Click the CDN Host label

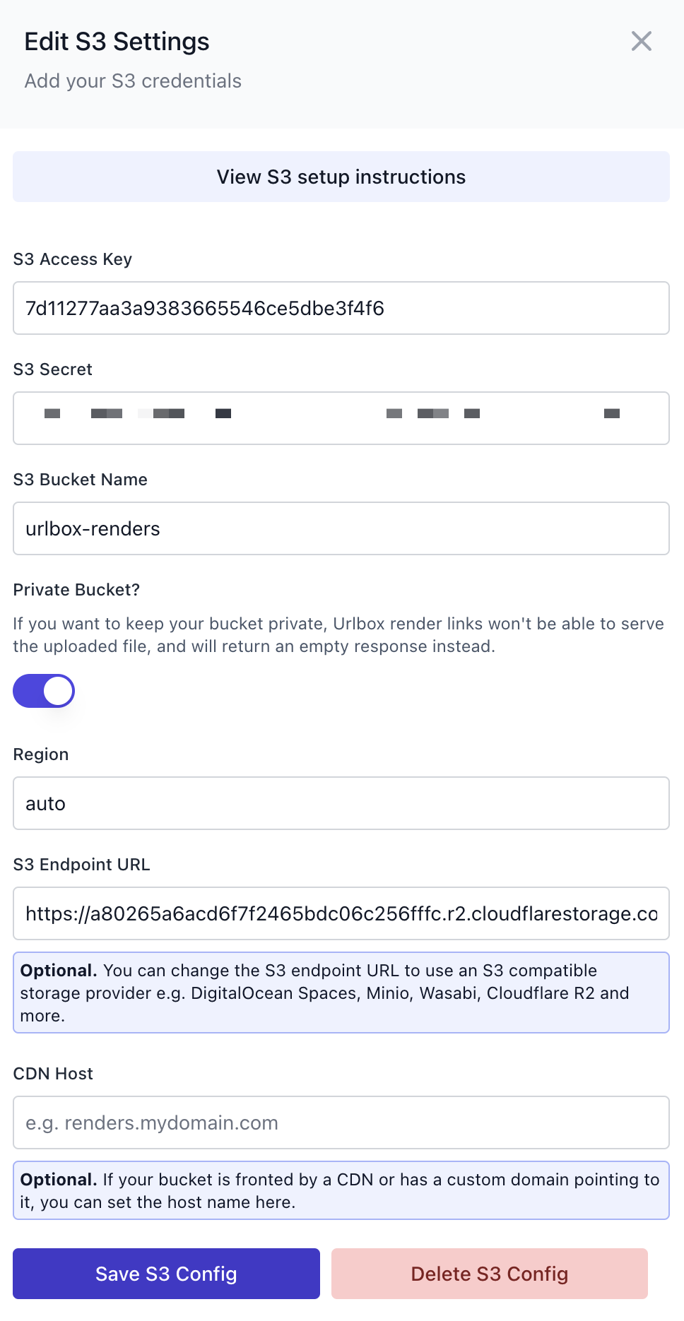coord(54,1074)
